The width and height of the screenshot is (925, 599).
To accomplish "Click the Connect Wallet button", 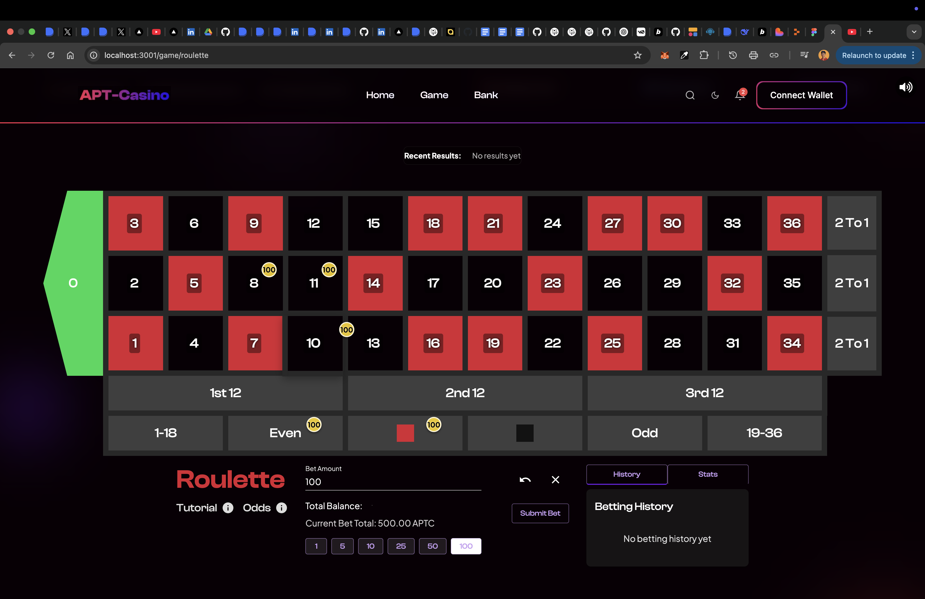I will click(801, 95).
